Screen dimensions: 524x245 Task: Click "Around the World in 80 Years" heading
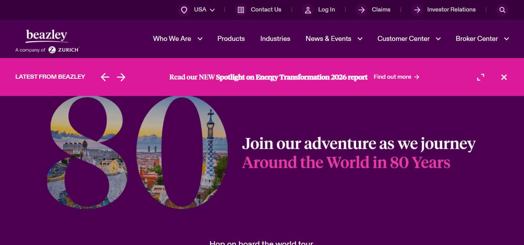click(x=346, y=162)
